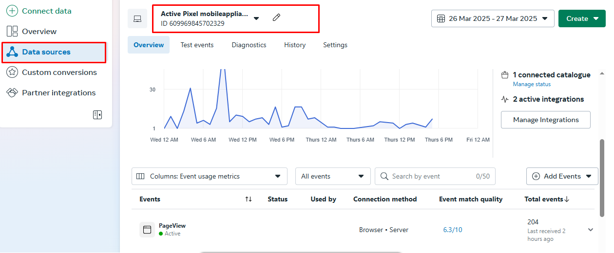
Task: Go to the Settings tab
Action: click(335, 45)
